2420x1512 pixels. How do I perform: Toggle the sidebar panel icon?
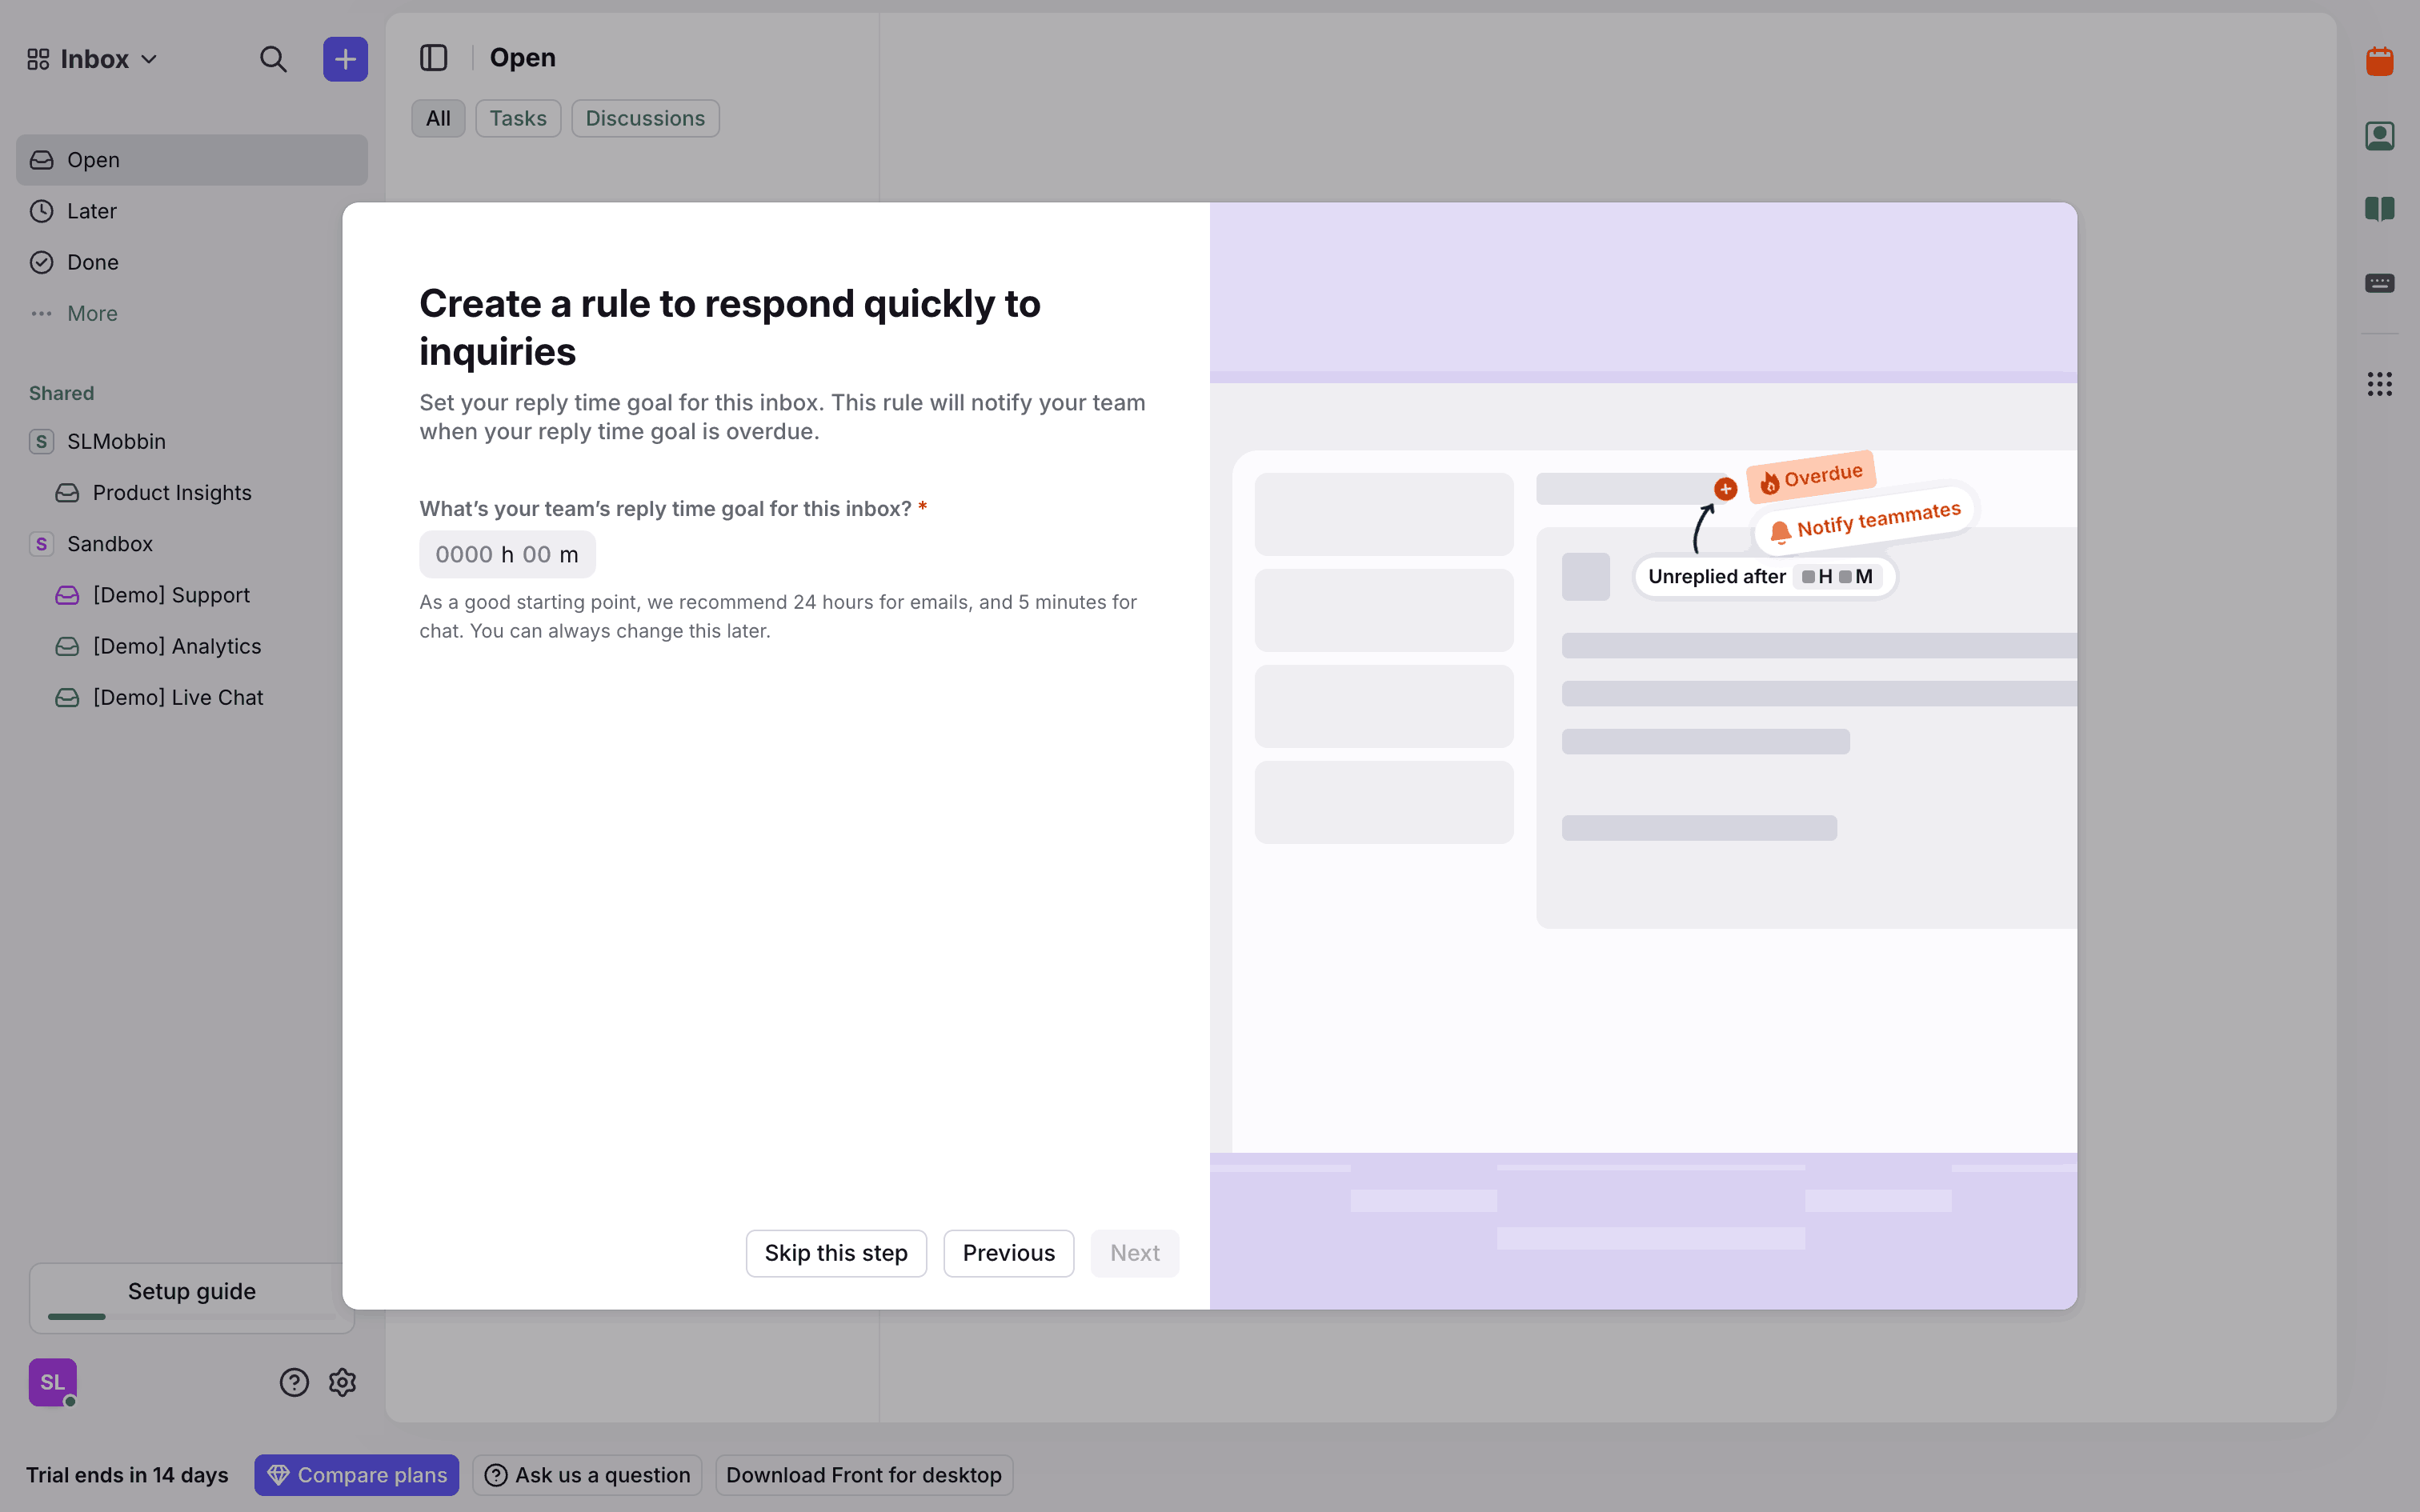[x=433, y=58]
